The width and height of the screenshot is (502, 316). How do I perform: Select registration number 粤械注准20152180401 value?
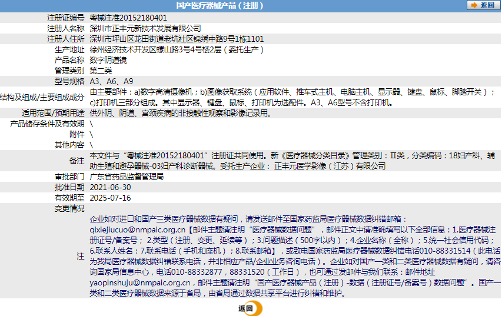[x=128, y=18]
